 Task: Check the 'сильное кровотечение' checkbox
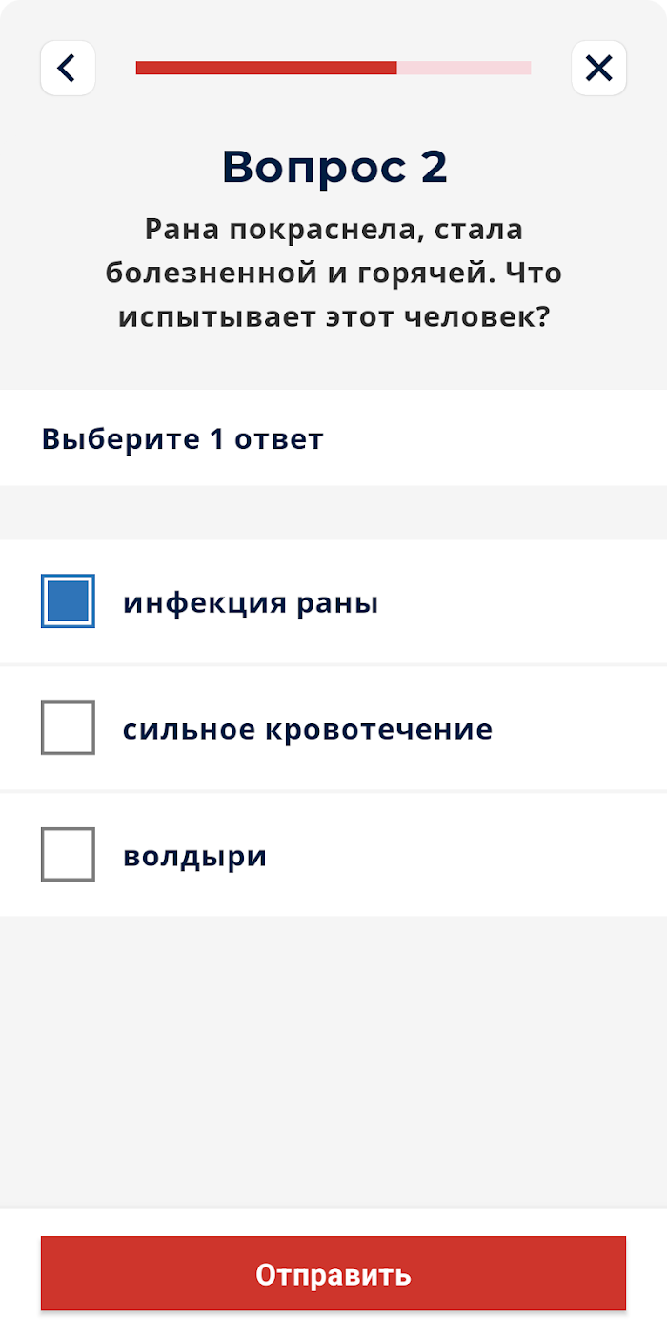coord(68,727)
